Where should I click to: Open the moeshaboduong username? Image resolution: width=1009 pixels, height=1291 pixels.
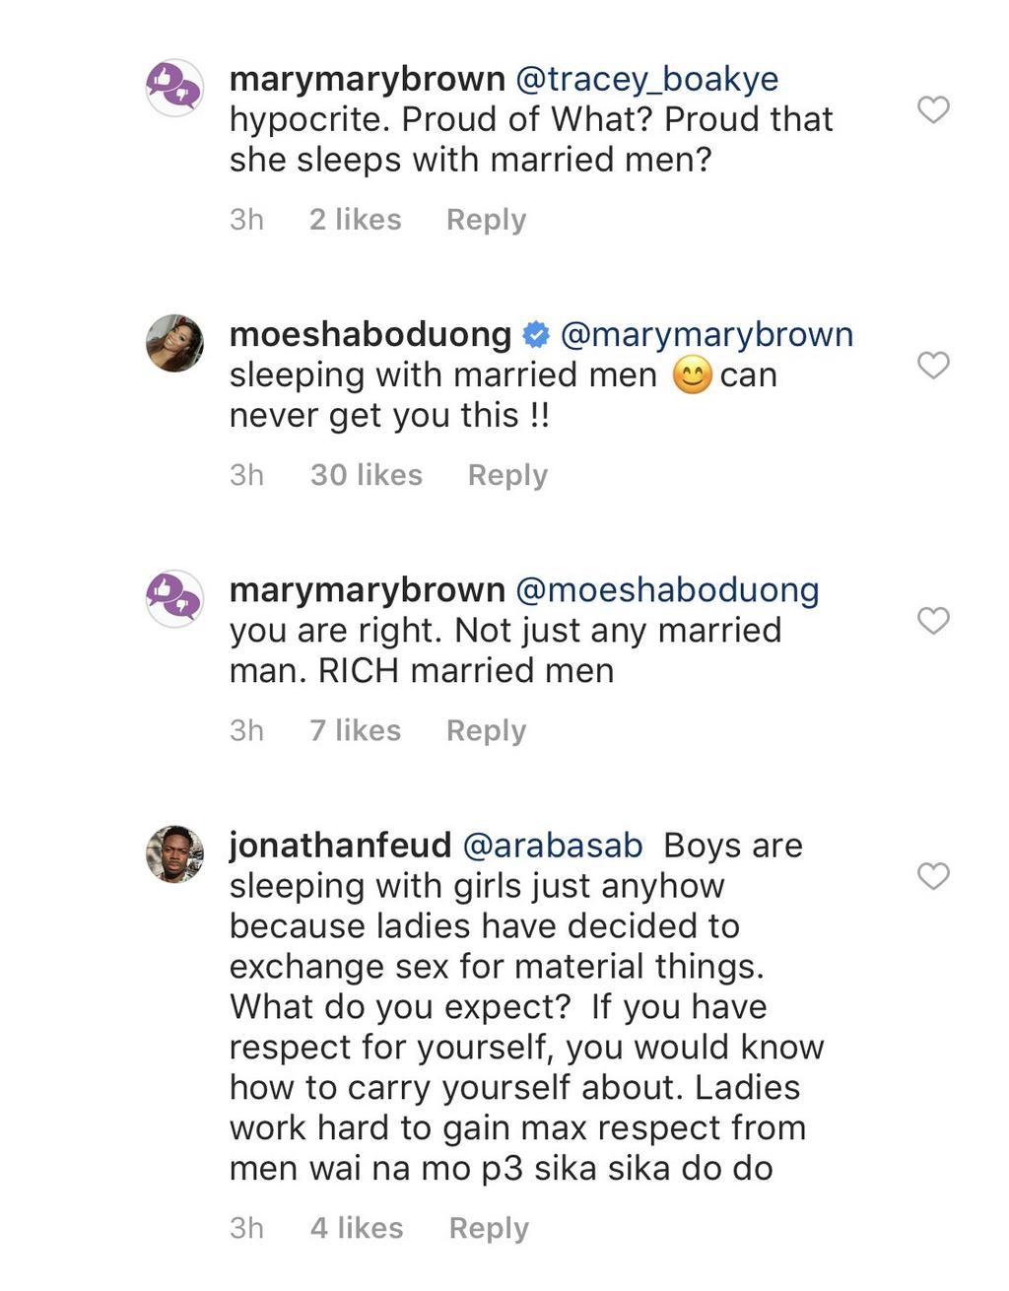[370, 335]
